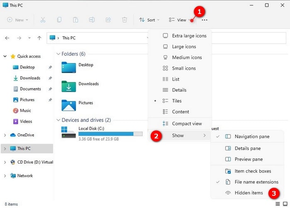Maximize the This PC window
290x208 pixels.
(267, 5)
